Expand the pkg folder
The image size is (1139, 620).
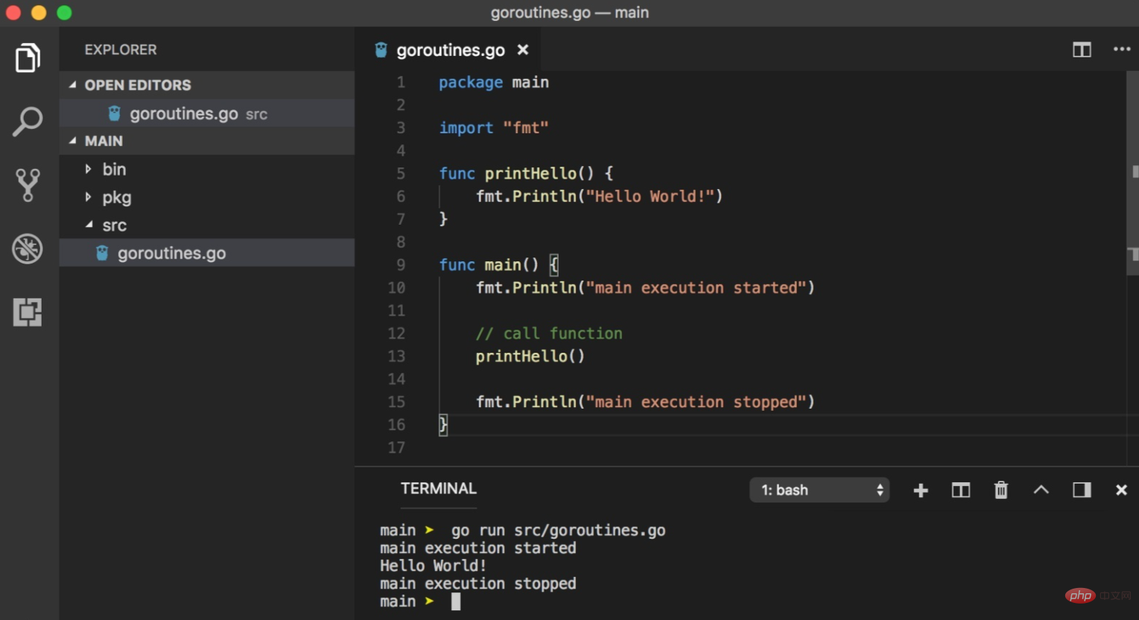pyautogui.click(x=116, y=198)
